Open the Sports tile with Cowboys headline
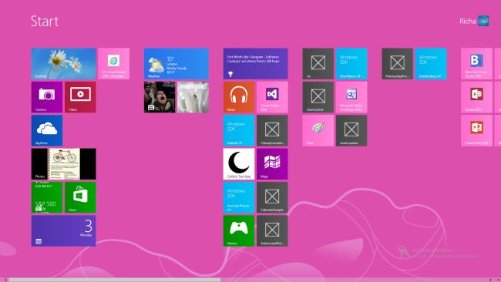 [x=256, y=63]
